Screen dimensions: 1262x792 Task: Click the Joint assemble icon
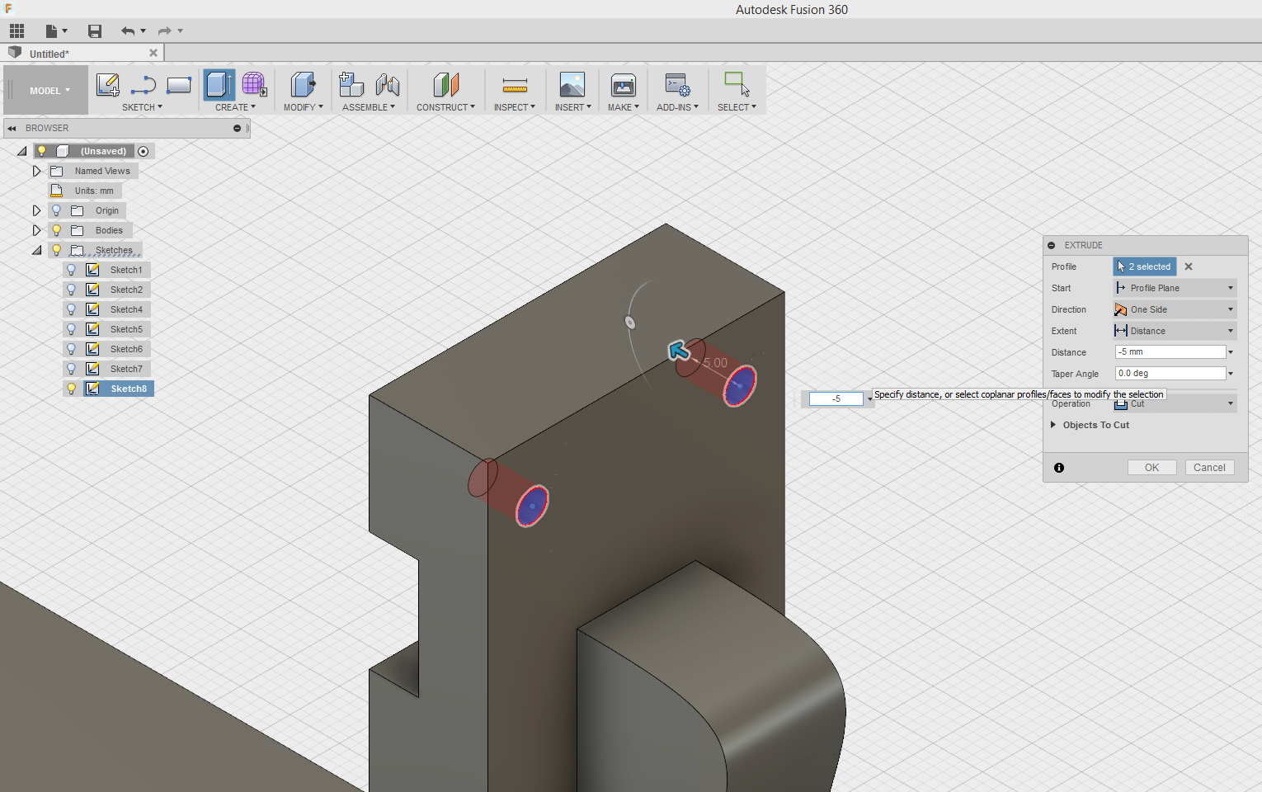(x=388, y=85)
